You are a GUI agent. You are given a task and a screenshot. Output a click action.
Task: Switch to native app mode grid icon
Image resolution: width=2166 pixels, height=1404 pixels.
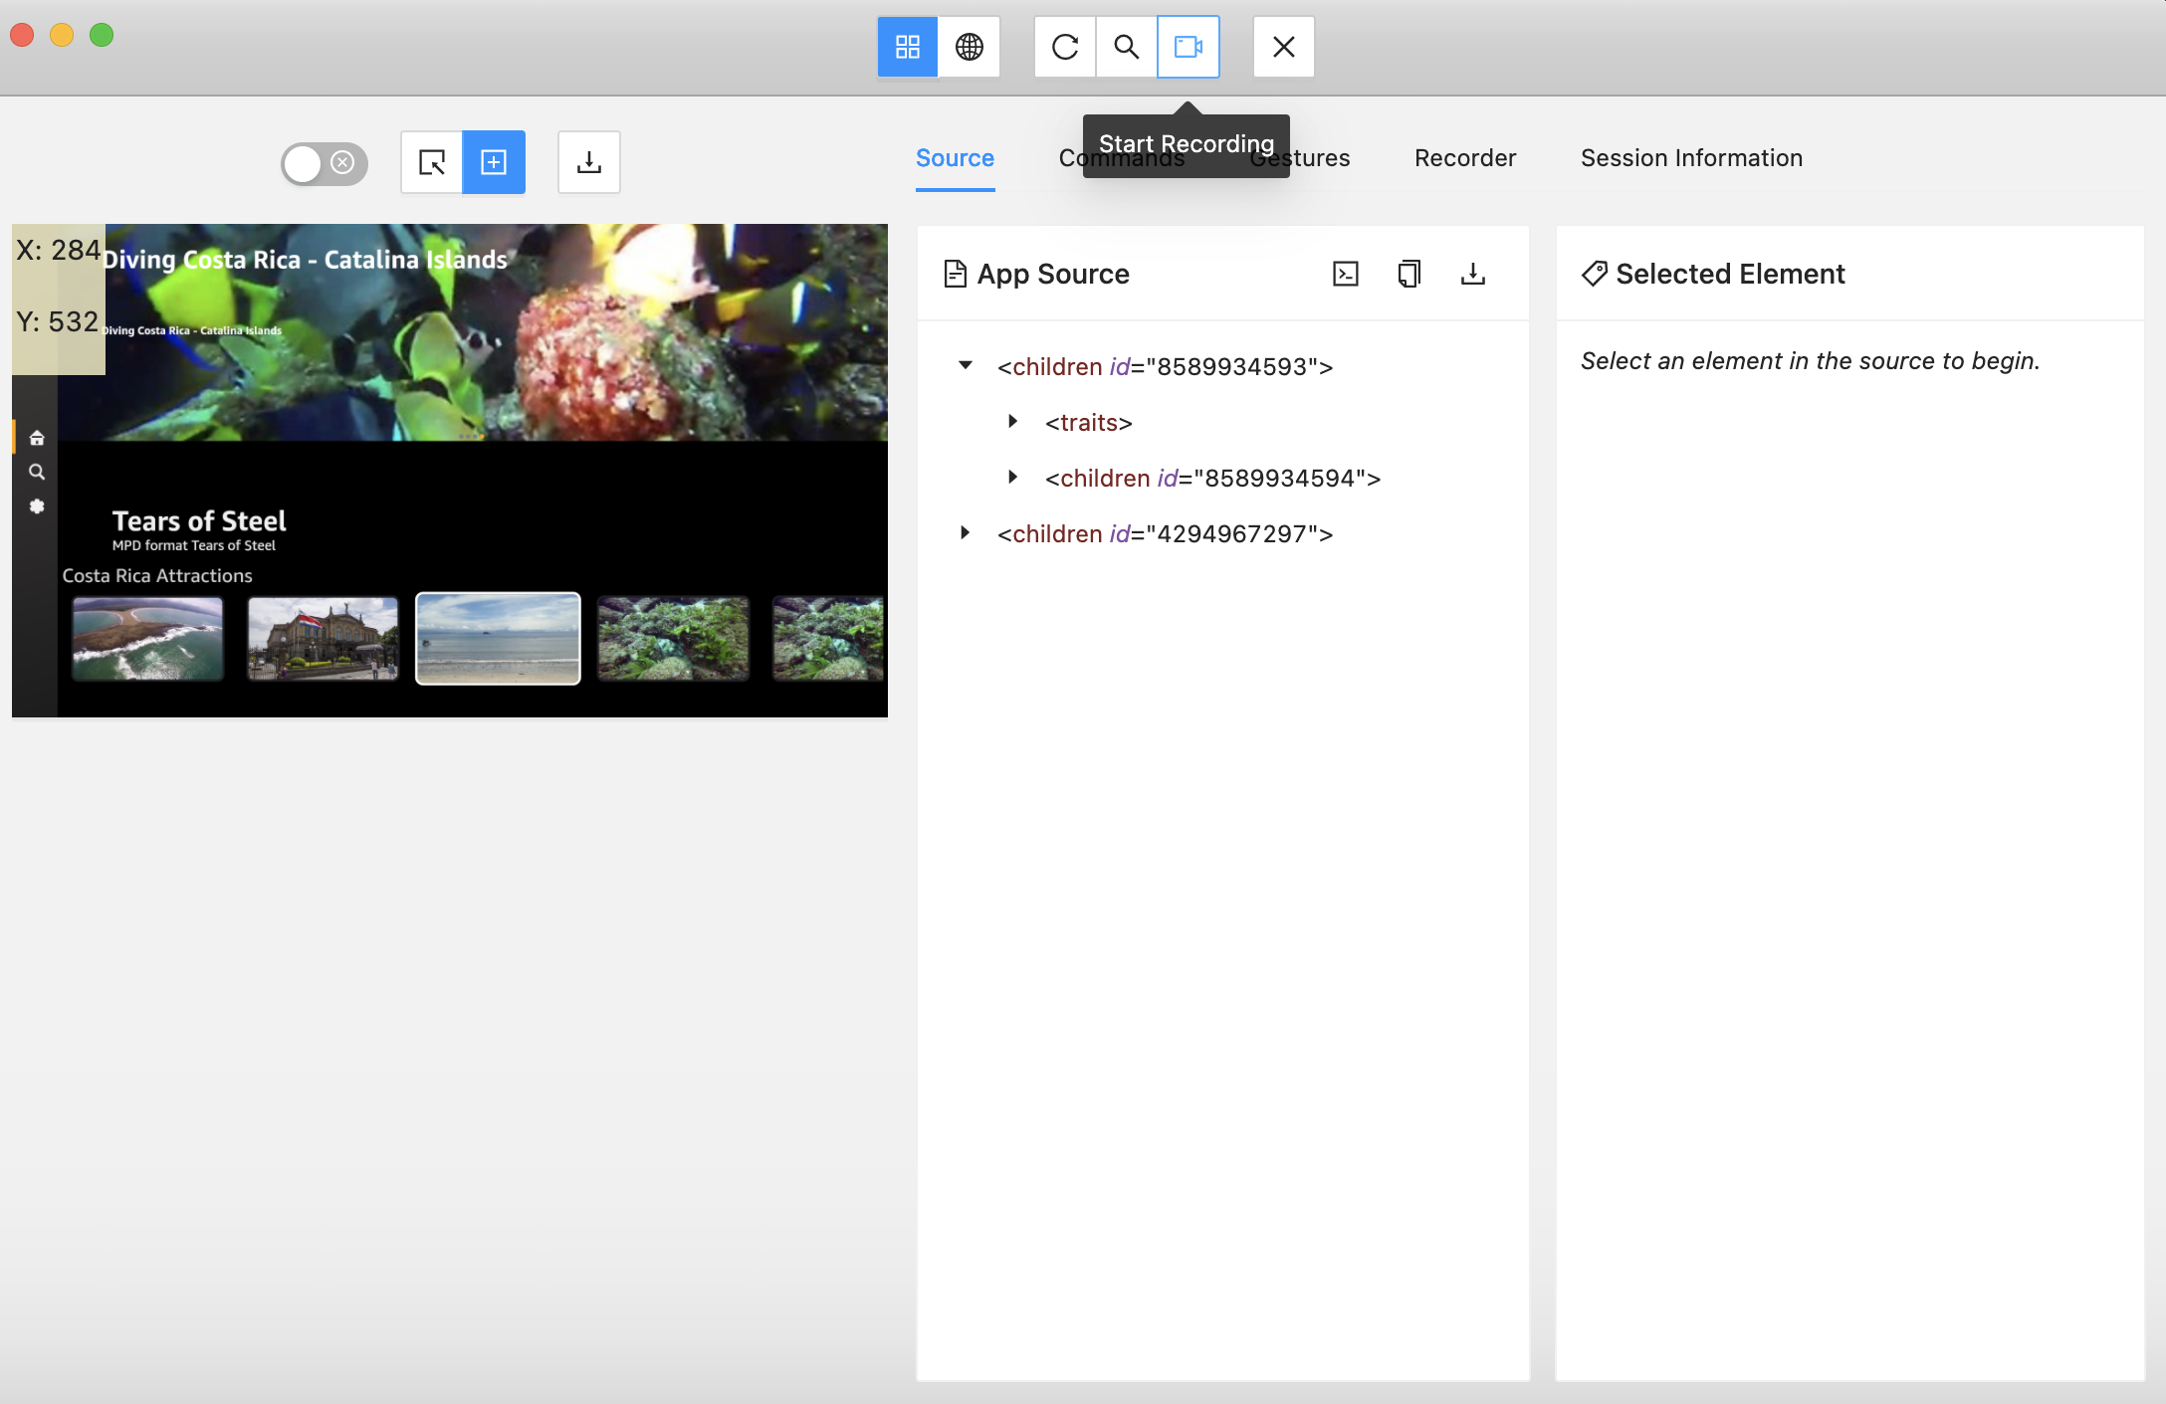point(907,47)
